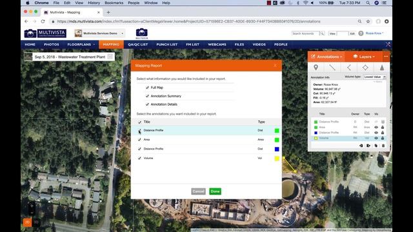Click the browser reload icon
The image size is (413, 232).
click(x=43, y=21)
